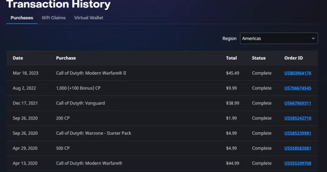
Task: Click the $9.99 total amount
Action: (231, 88)
